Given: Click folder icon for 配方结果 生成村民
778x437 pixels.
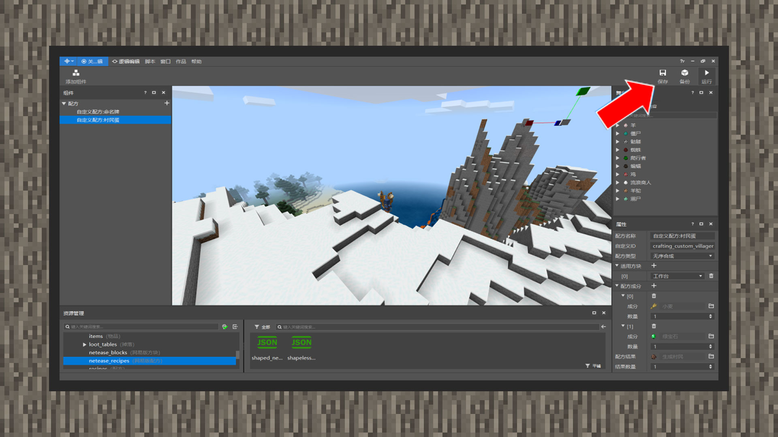Looking at the screenshot, I should (x=711, y=356).
